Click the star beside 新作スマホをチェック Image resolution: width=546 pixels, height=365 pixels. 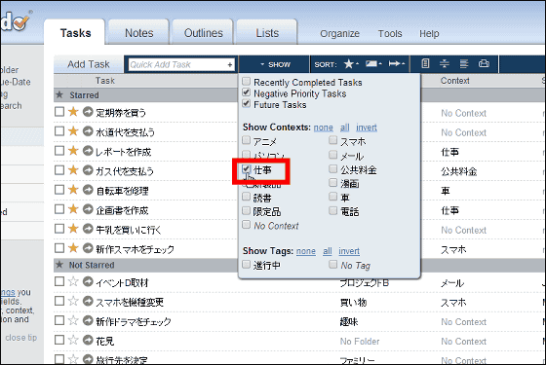[73, 248]
